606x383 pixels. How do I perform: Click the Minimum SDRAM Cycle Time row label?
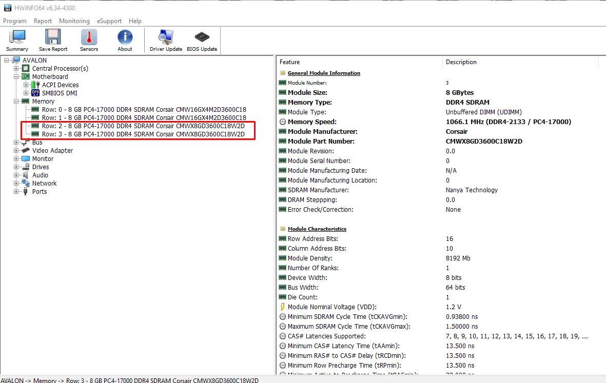[x=347, y=316]
